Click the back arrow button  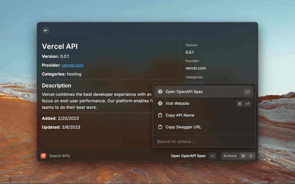coord(46,30)
